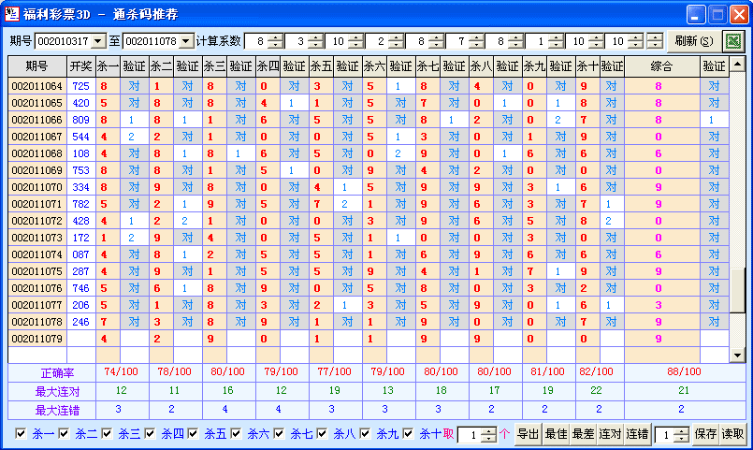This screenshot has height=450, width=753.
Task: Toggle the 杀二 checkbox
Action: [64, 434]
